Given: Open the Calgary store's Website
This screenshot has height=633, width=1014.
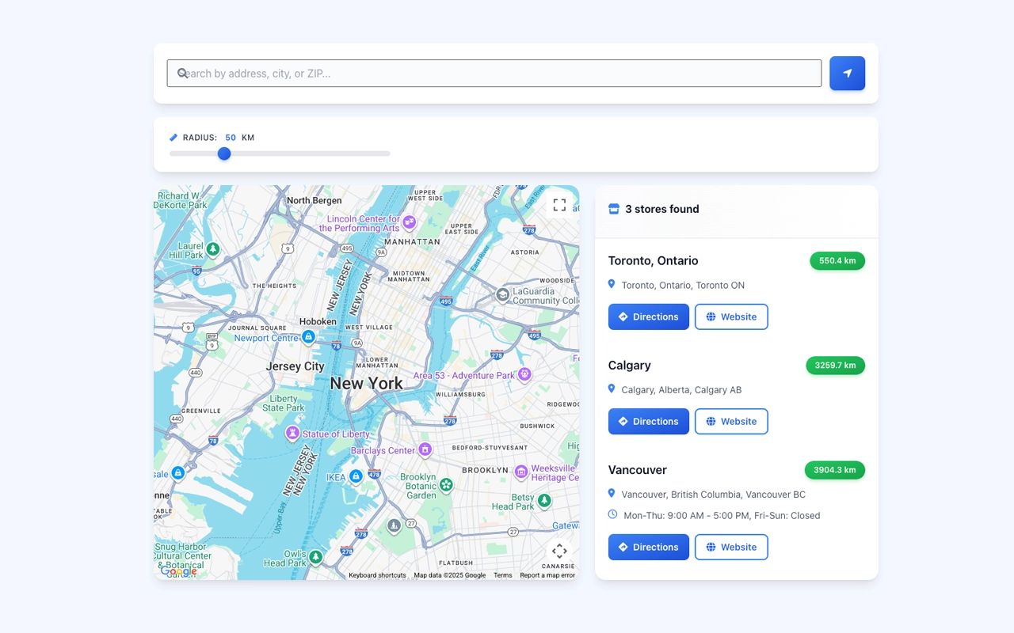Looking at the screenshot, I should (x=731, y=421).
